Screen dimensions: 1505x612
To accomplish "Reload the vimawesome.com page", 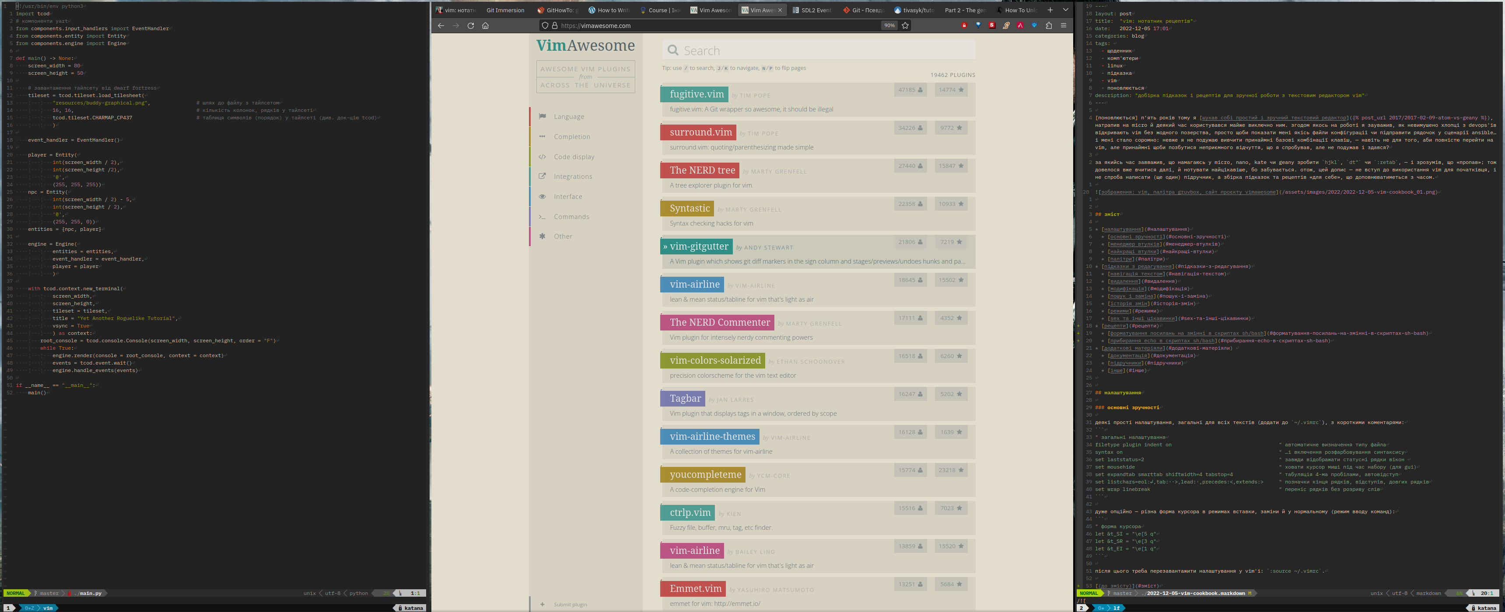I will (470, 26).
